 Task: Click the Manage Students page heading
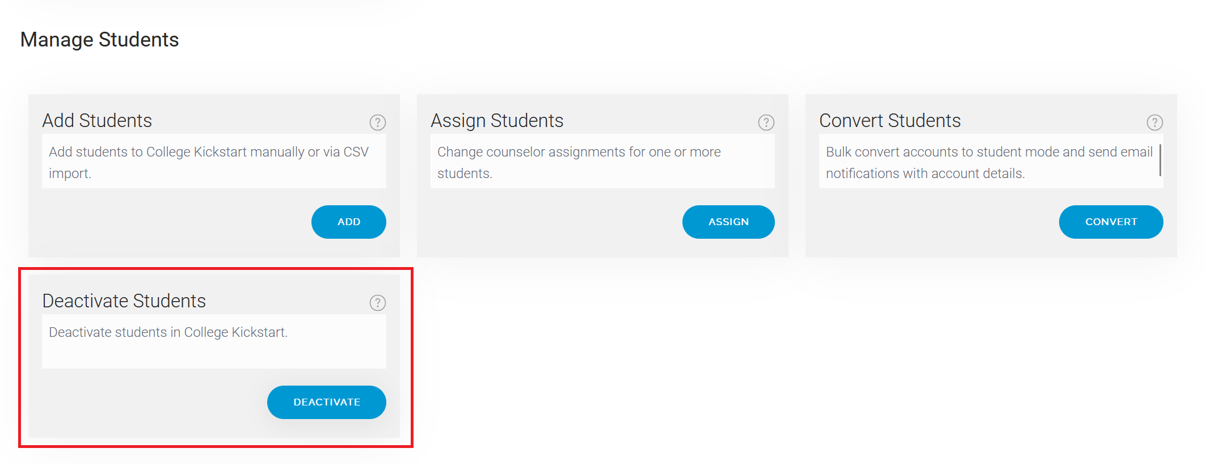(100, 40)
